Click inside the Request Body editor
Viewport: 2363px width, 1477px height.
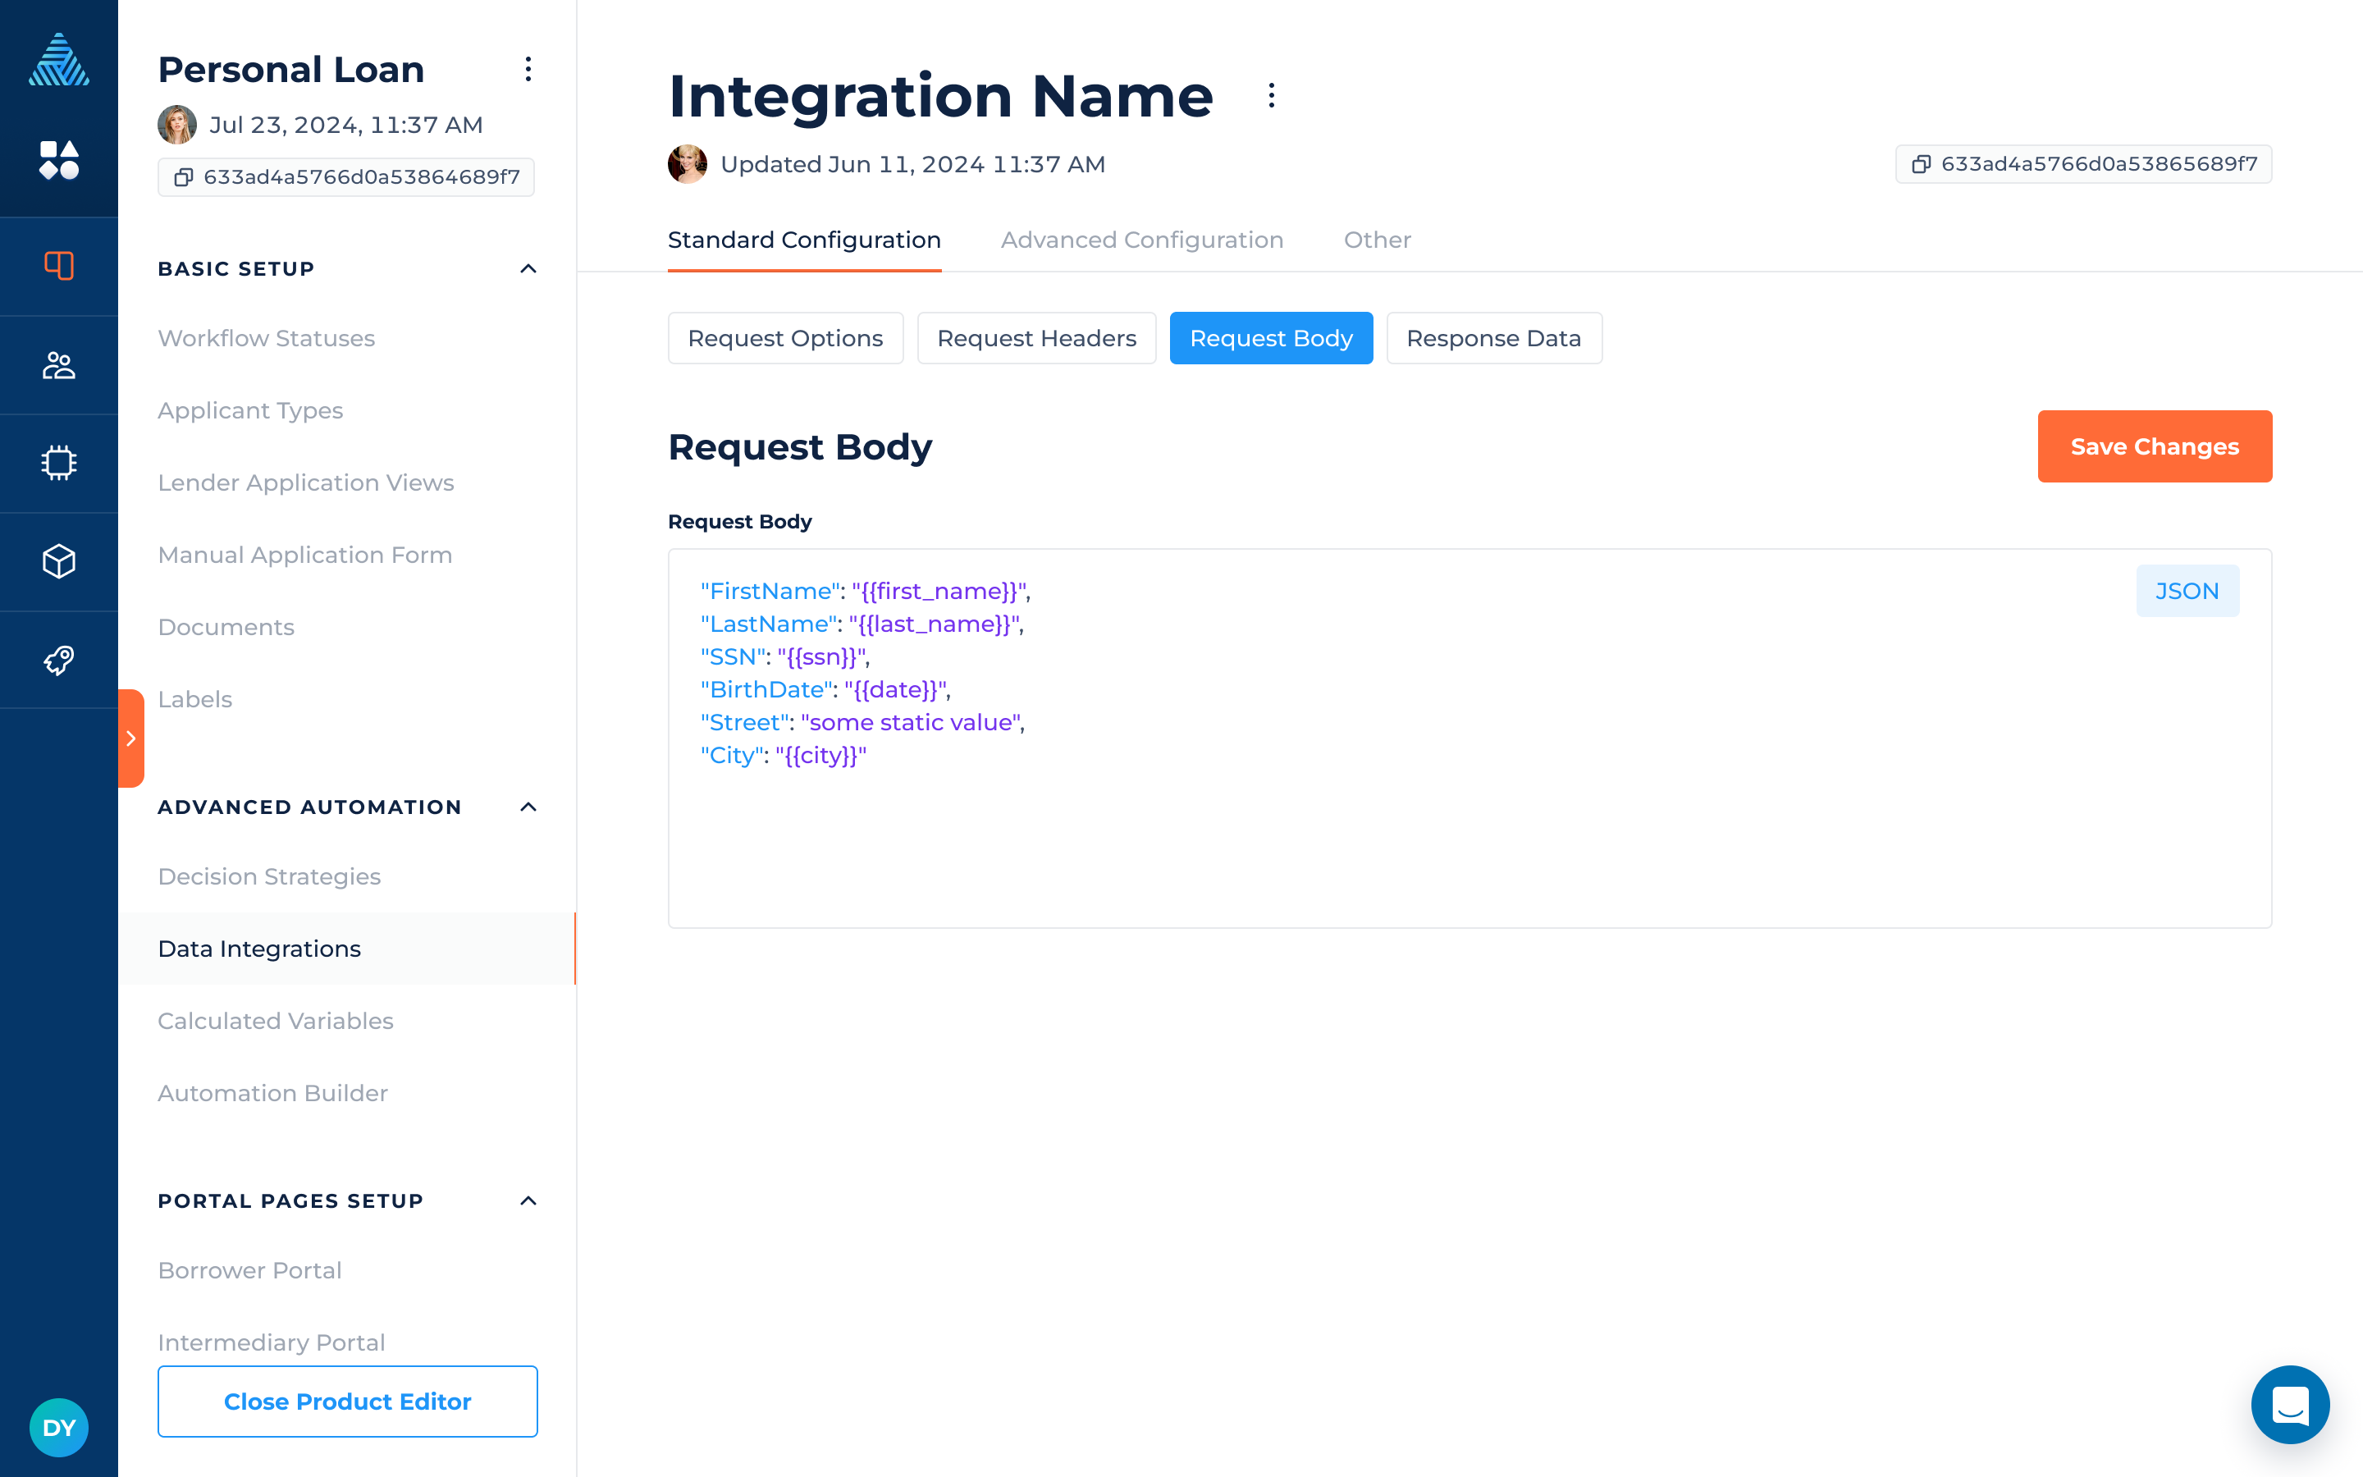(x=1367, y=840)
